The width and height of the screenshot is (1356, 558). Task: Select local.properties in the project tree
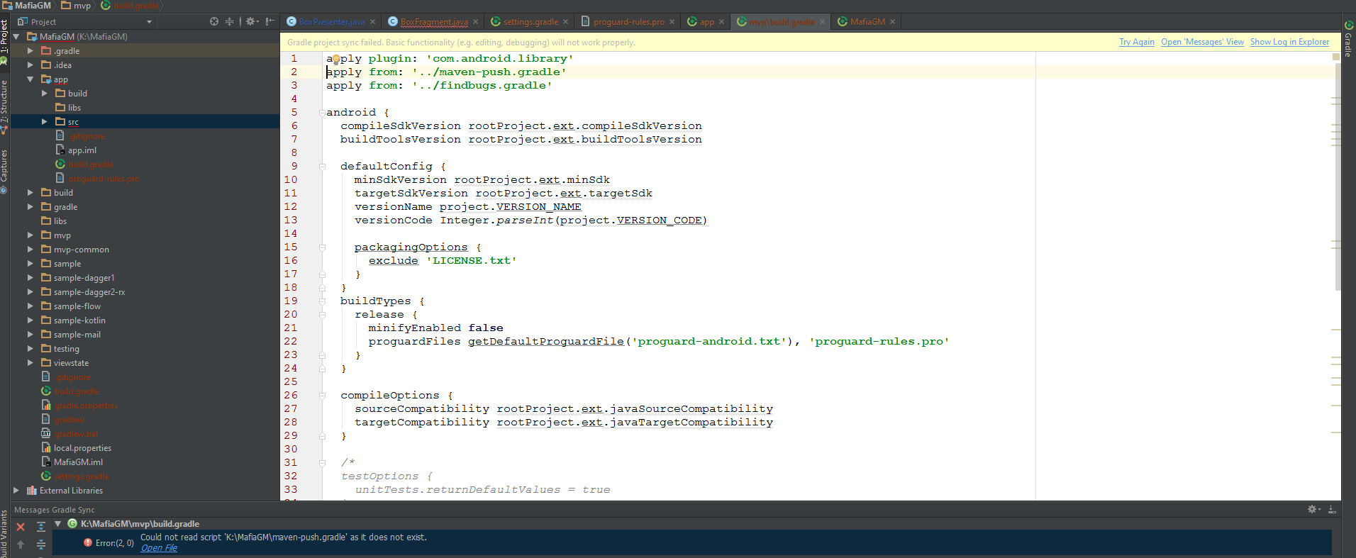point(82,448)
